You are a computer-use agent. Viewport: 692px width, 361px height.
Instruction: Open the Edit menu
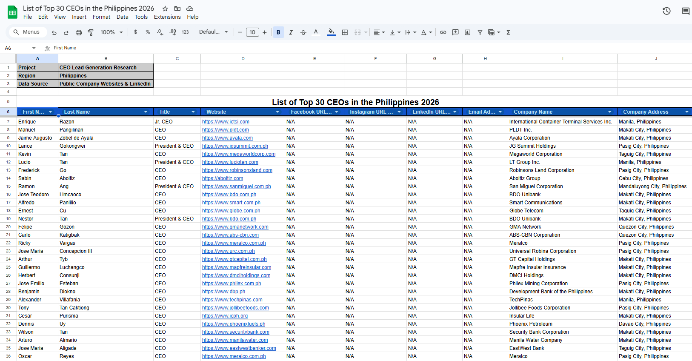(43, 17)
